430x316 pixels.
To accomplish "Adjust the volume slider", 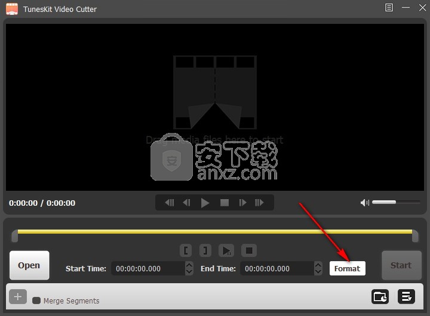I will coord(396,202).
